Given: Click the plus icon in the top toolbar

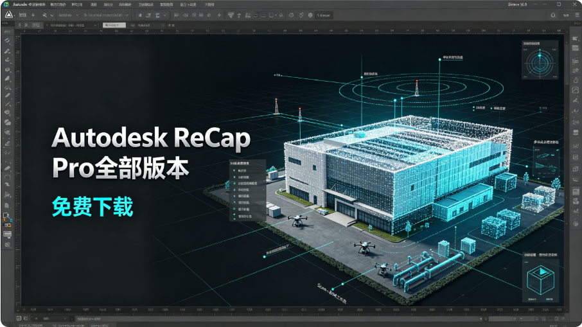Looking at the screenshot, I should coord(219,15).
